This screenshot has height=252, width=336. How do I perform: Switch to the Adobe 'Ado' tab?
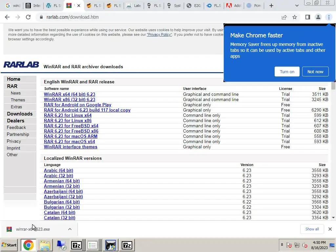coord(234,6)
